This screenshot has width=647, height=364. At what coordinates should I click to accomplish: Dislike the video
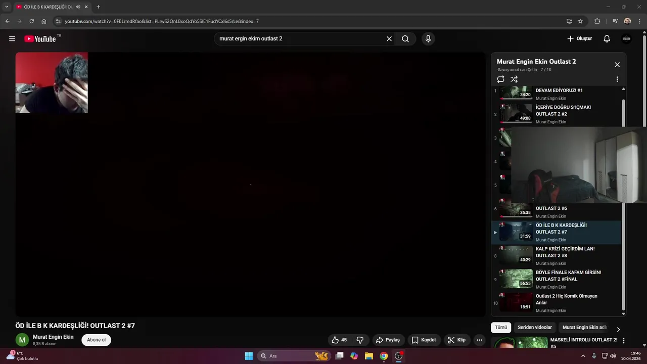[x=360, y=340]
